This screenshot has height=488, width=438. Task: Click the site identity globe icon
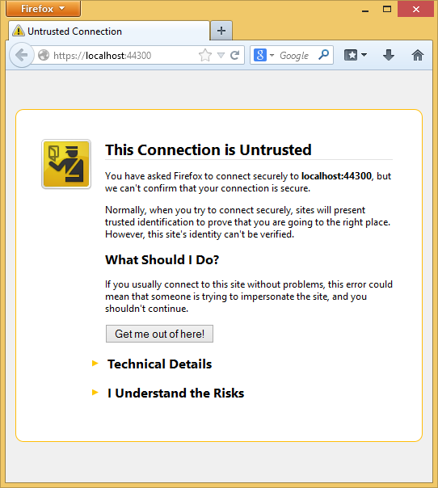pyautogui.click(x=44, y=55)
